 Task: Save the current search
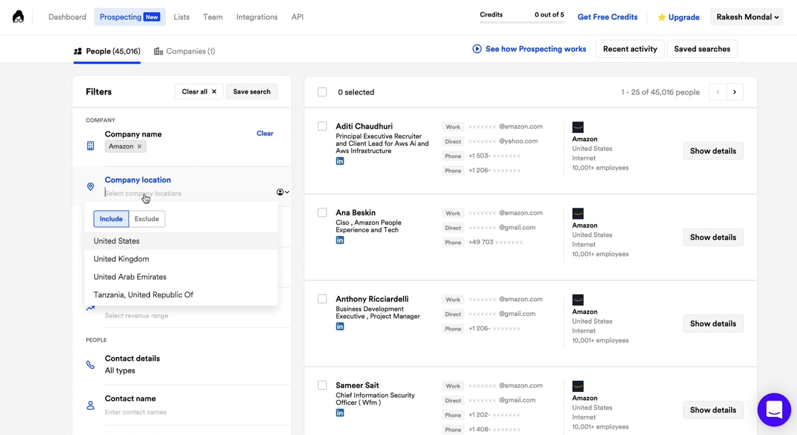click(x=252, y=92)
